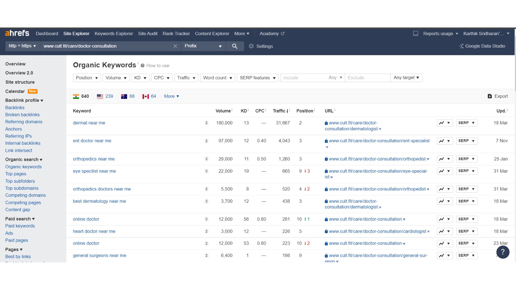This screenshot has width=516, height=290.
Task: Open history chart for general surgeons near me
Action: point(445,256)
